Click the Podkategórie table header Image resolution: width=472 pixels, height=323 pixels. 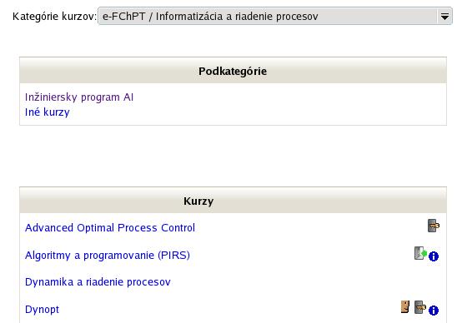pos(233,70)
